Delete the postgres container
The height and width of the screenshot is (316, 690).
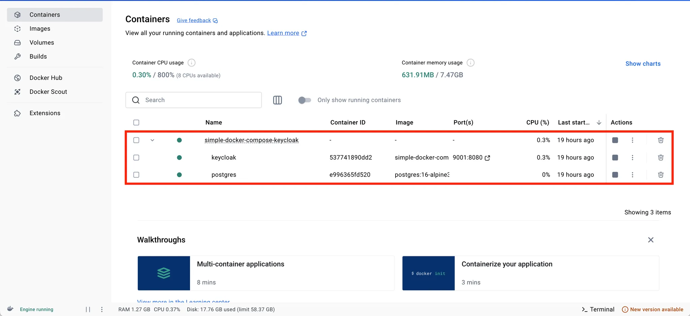pyautogui.click(x=661, y=175)
